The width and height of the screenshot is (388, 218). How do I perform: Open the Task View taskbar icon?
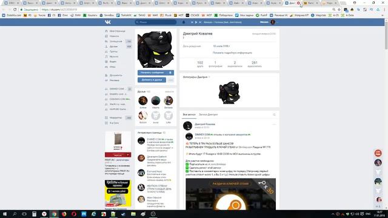[24, 214]
